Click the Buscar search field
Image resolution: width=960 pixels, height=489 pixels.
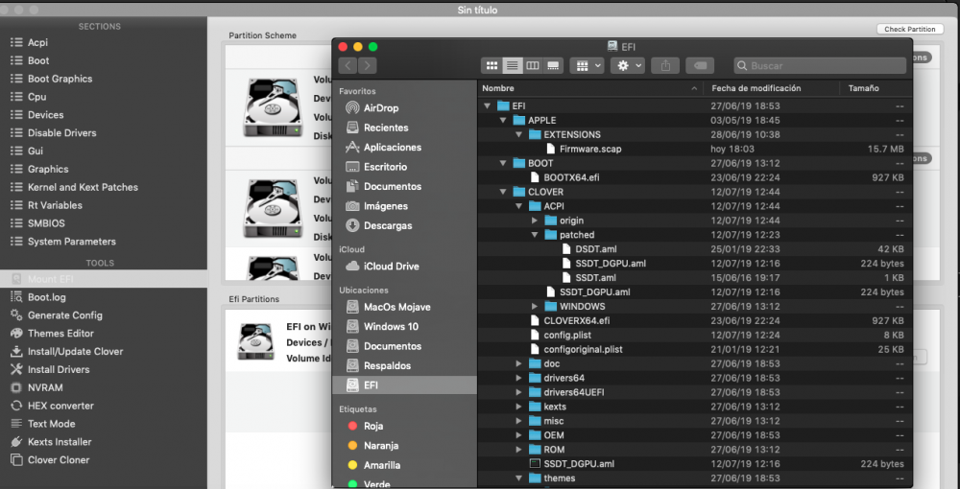click(820, 65)
